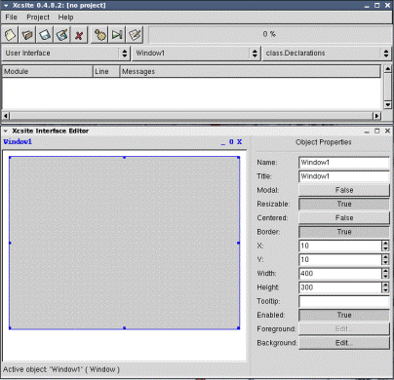Click the Line column header
Viewport: 394px width, 380px height.
[106, 71]
